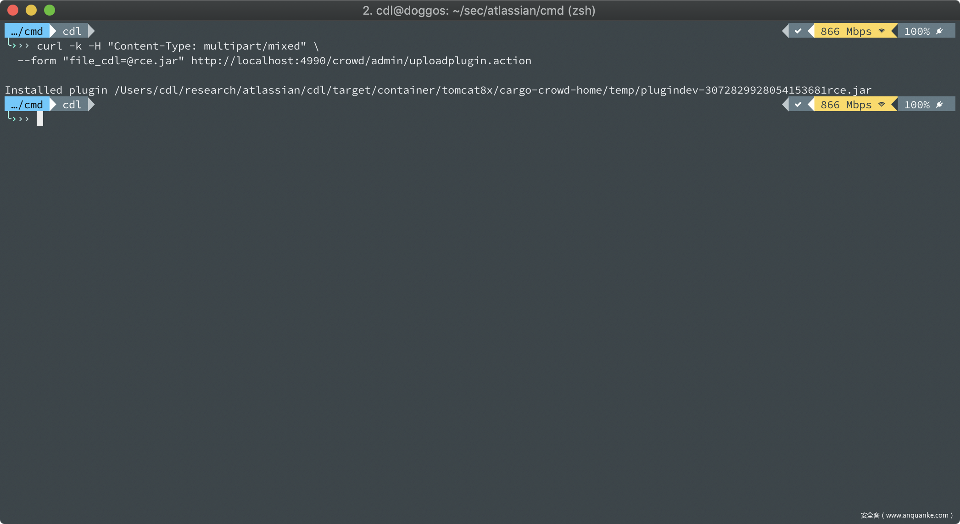
Task: Click the top '…/cmd' directory prompt segment
Action: [28, 31]
